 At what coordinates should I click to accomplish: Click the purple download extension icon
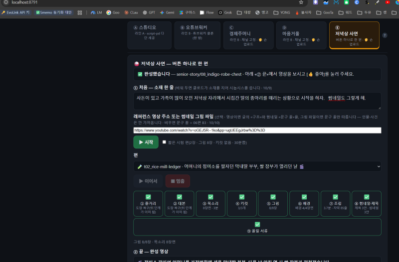tap(316, 2)
